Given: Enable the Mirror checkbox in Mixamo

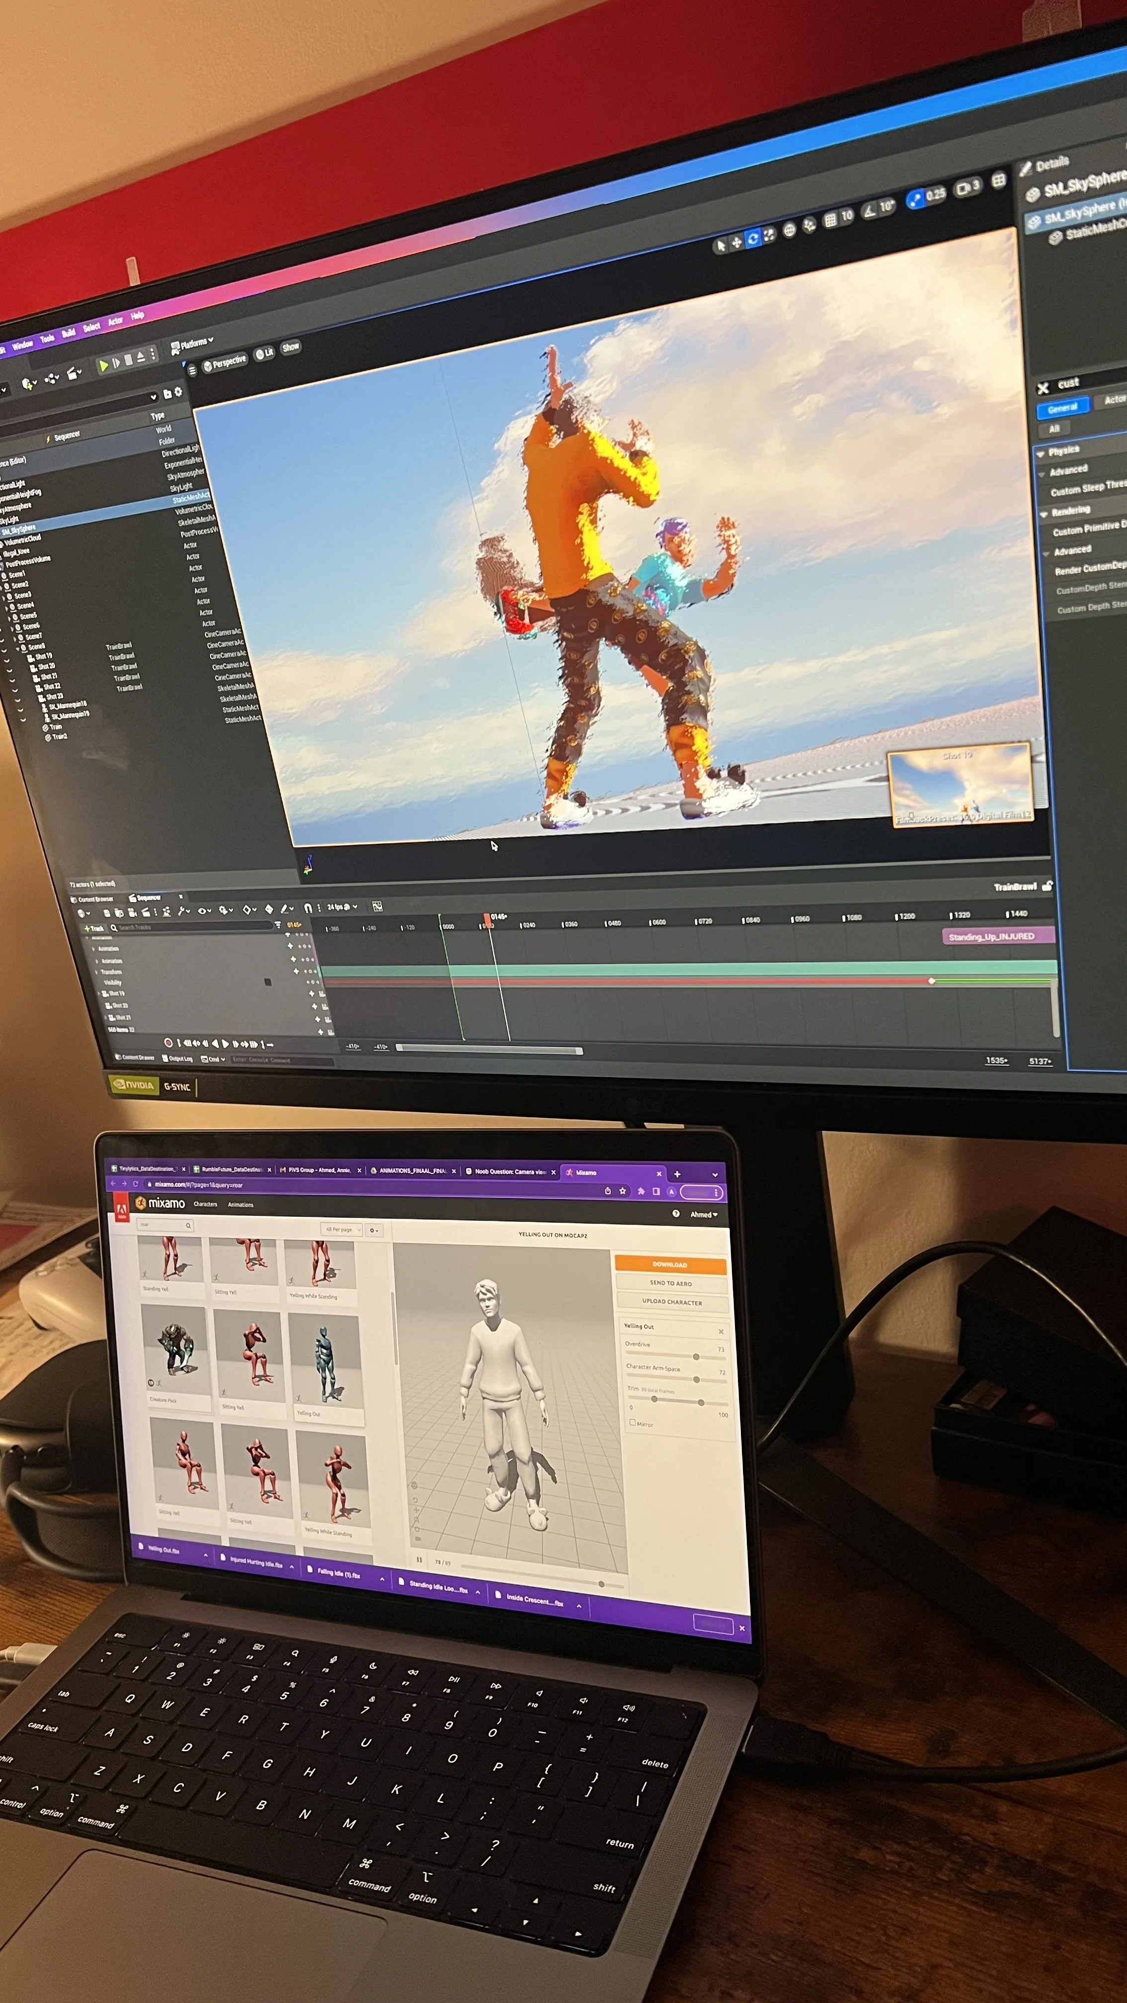Looking at the screenshot, I should coord(633,1422).
